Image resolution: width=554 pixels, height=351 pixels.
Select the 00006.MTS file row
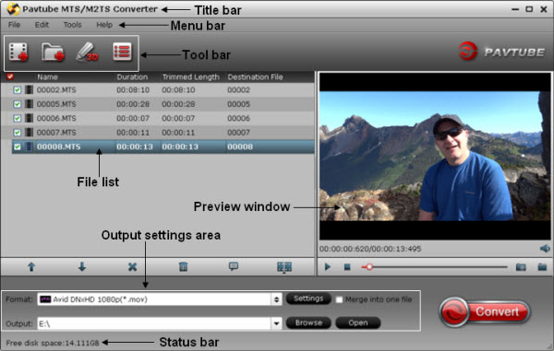coord(158,118)
